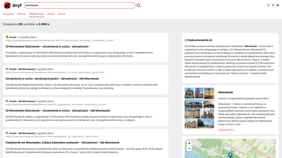
Task: Open the brick church tower thumbnail
Action: tap(199, 93)
